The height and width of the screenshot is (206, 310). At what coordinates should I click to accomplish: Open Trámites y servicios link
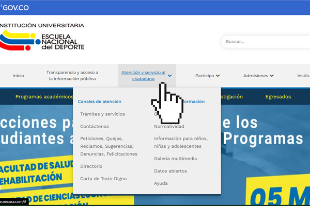click(x=102, y=114)
